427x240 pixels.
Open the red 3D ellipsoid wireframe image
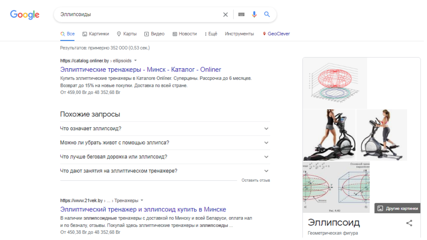335,83
